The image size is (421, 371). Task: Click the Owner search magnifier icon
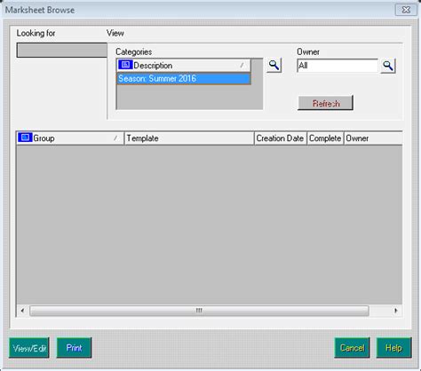[388, 66]
